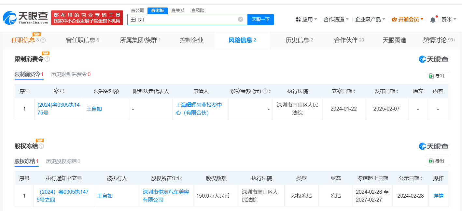
Task: Click the Excel icon in 限制消费令 导出 button
Action: coord(431,76)
